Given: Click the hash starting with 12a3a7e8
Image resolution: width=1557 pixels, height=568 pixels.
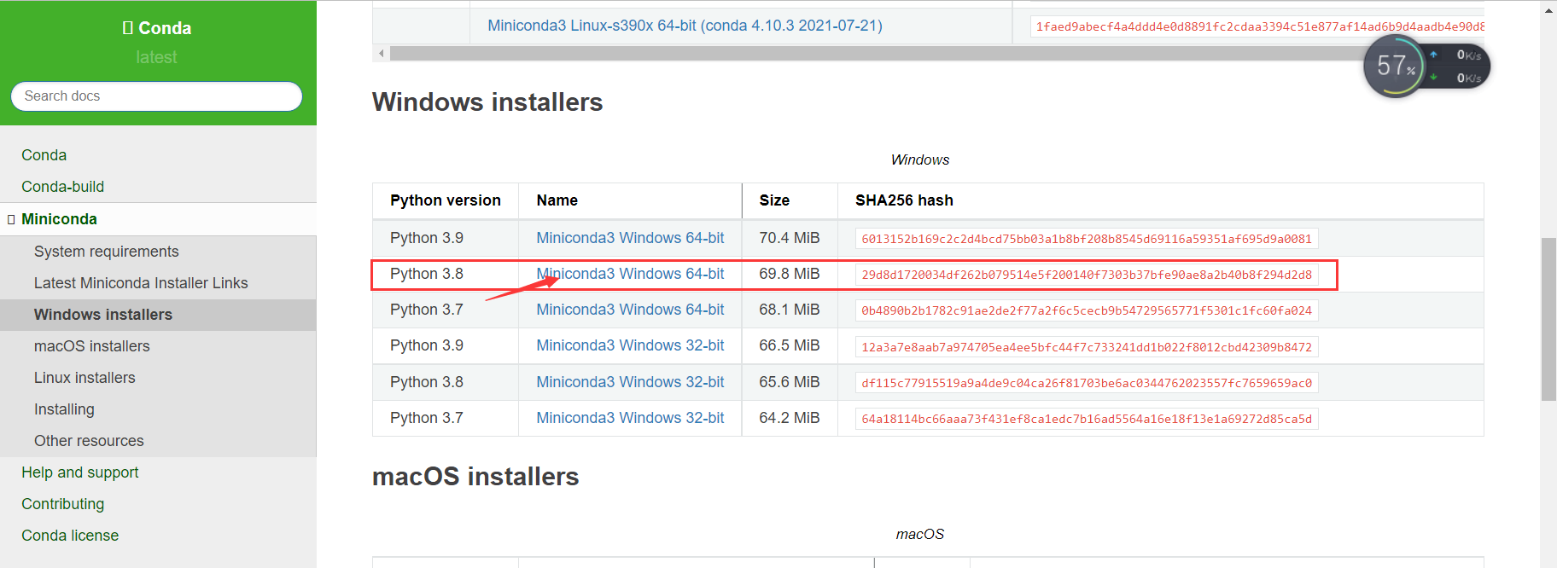Looking at the screenshot, I should coord(1087,347).
